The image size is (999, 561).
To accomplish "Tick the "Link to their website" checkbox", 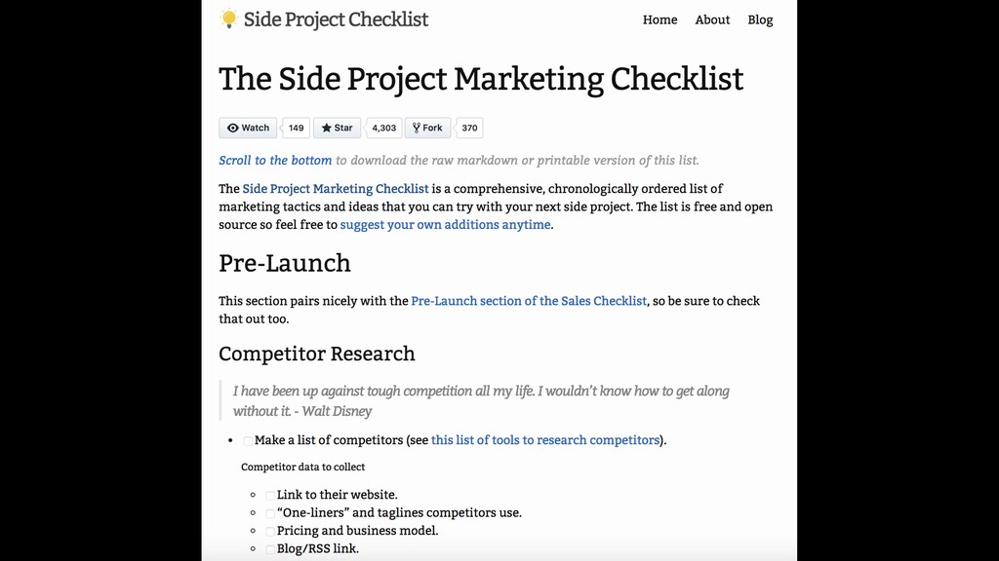I will 270,496.
